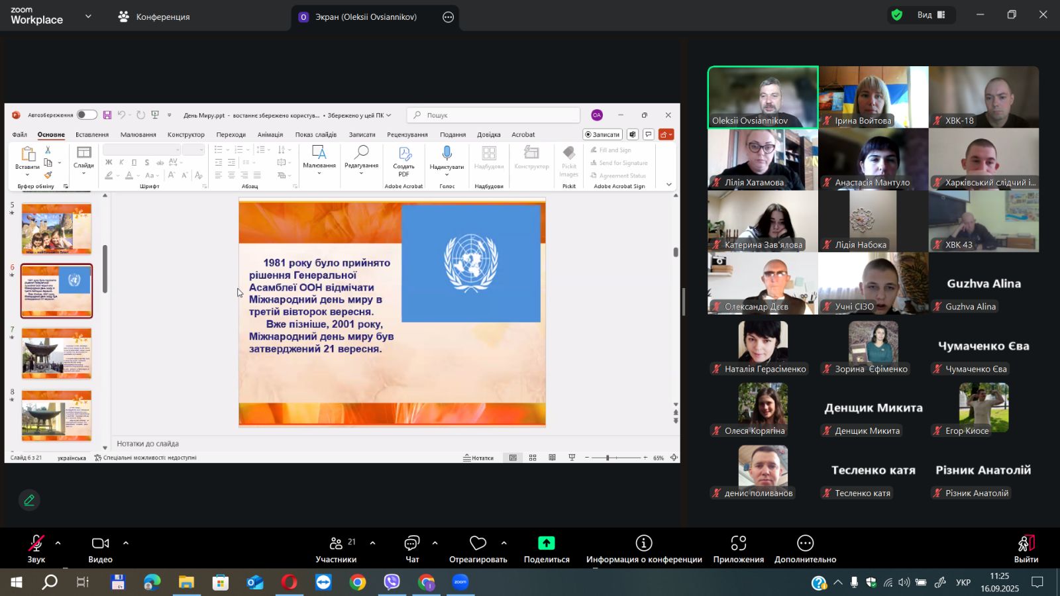Select slide 7 thumbnail

(56, 353)
